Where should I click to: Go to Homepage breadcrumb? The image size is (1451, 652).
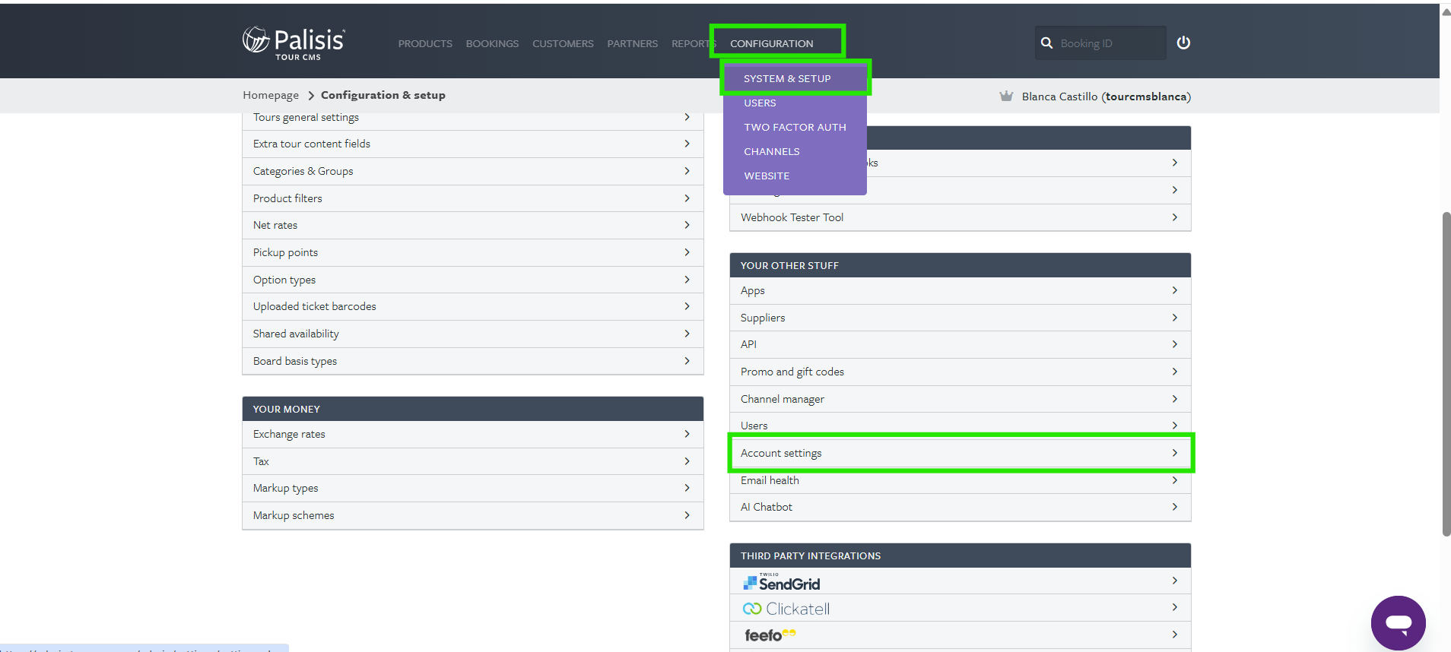point(271,95)
